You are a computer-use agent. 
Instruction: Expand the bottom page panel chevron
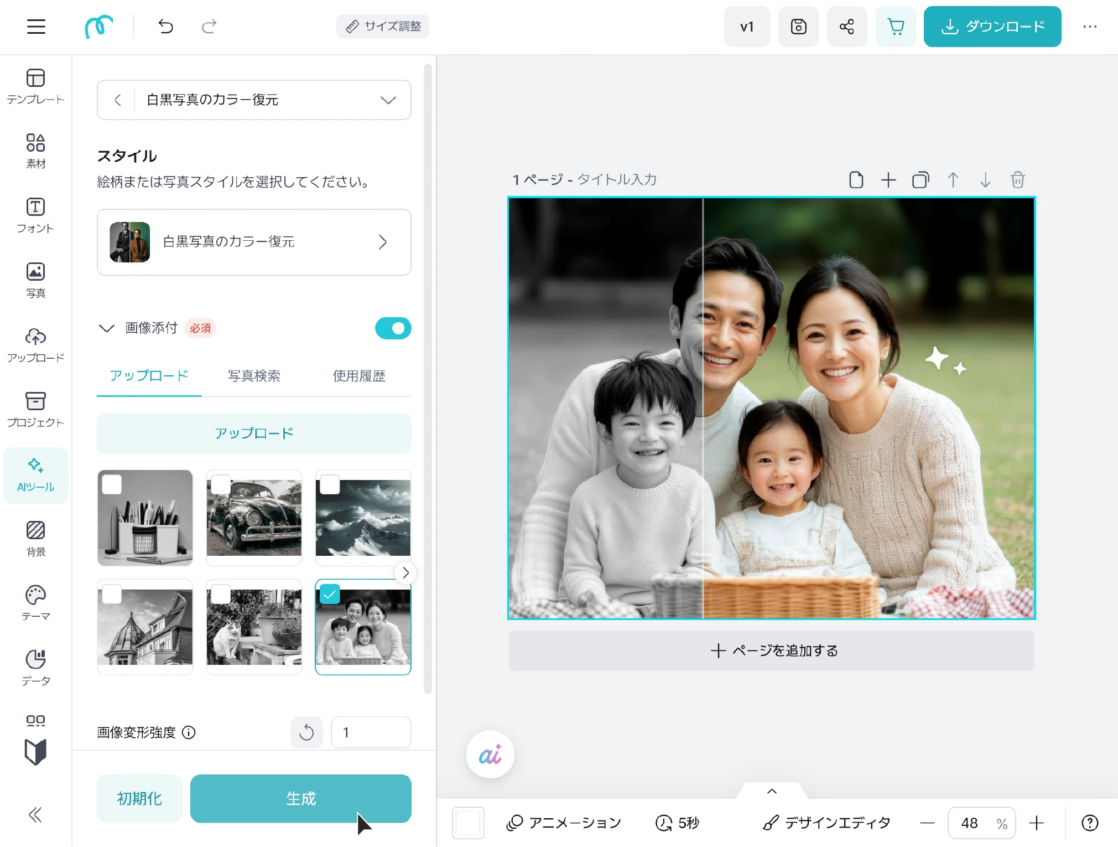pyautogui.click(x=772, y=791)
